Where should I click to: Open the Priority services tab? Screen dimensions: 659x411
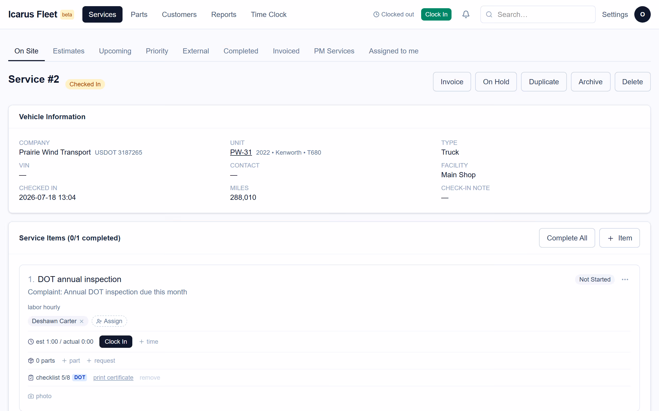[x=157, y=51]
